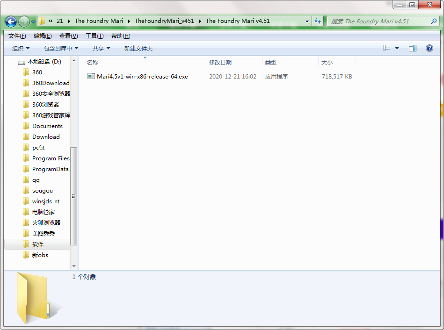Select Mari4.5v1-win-x86-release-64.exe file
Screen dimensions: 444x330
click(142, 76)
